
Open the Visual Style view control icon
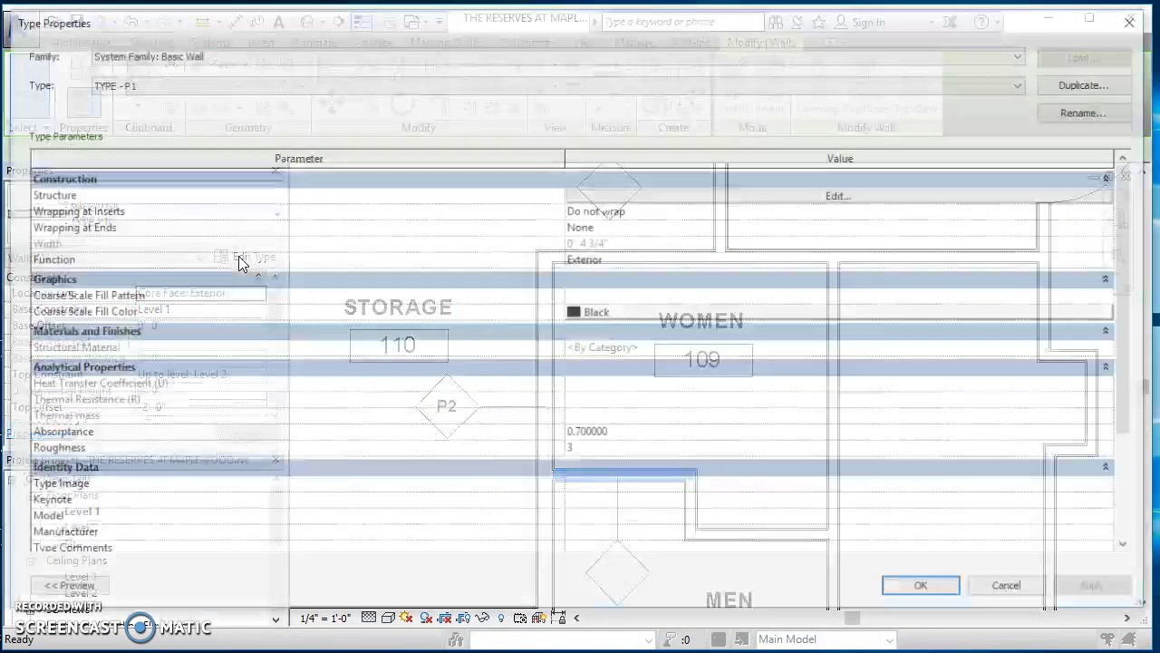coord(388,618)
